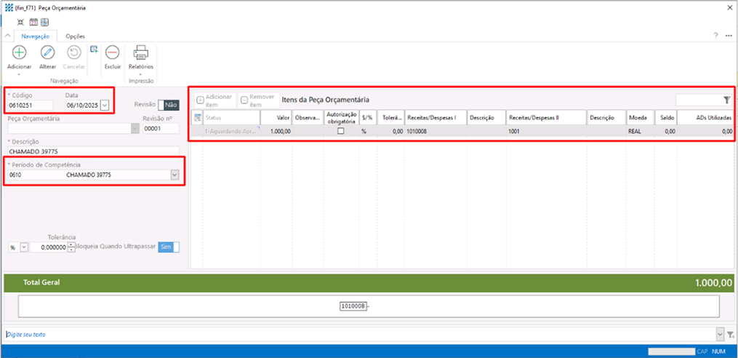Switch to the Opções tab
The height and width of the screenshot is (358, 738).
pos(75,36)
